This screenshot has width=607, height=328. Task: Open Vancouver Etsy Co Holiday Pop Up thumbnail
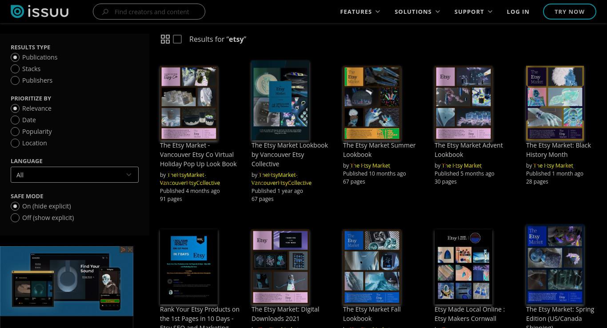point(189,103)
